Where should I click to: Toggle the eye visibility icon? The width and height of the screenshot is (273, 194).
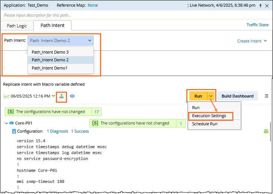tap(72, 96)
